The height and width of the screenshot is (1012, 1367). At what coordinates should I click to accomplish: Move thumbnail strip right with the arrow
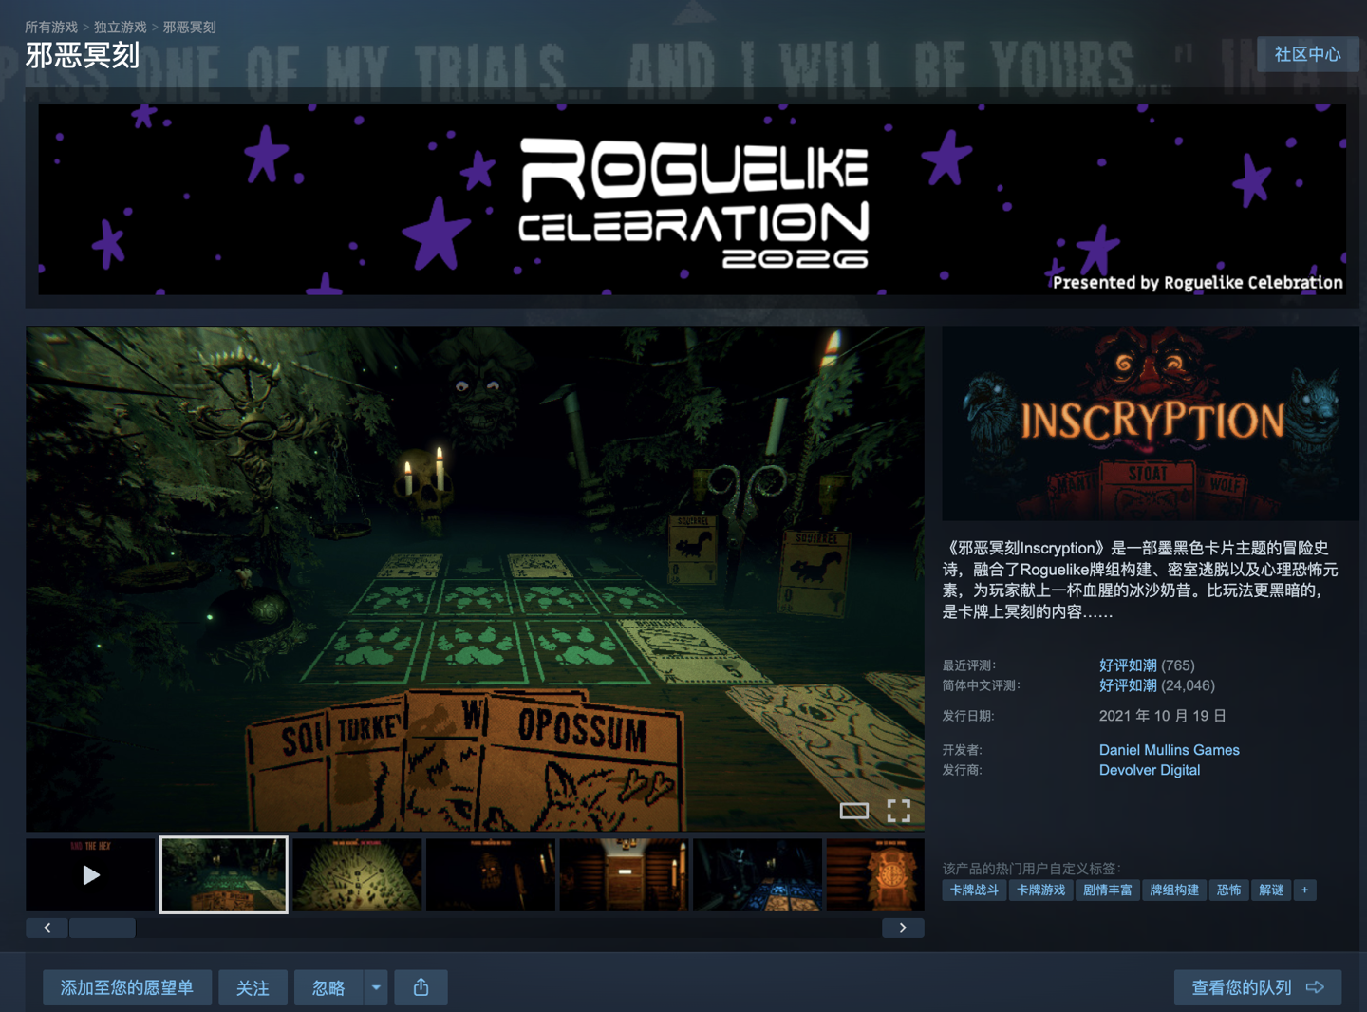(x=903, y=928)
